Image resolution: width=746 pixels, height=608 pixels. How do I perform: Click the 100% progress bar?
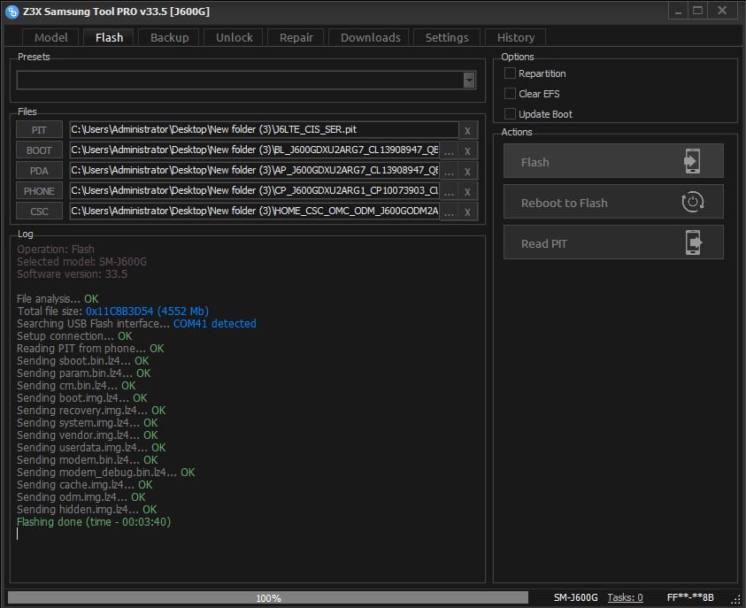268,598
